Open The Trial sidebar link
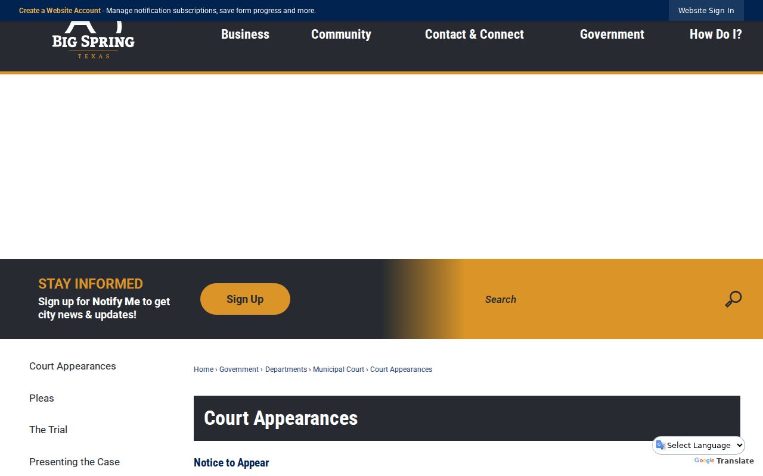 (x=48, y=430)
